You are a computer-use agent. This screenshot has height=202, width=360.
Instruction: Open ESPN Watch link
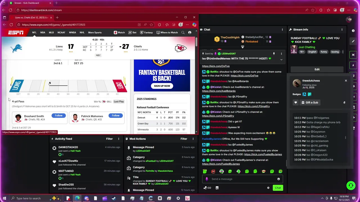[119, 33]
